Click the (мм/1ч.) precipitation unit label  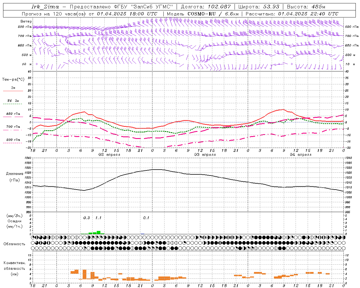[15, 226]
